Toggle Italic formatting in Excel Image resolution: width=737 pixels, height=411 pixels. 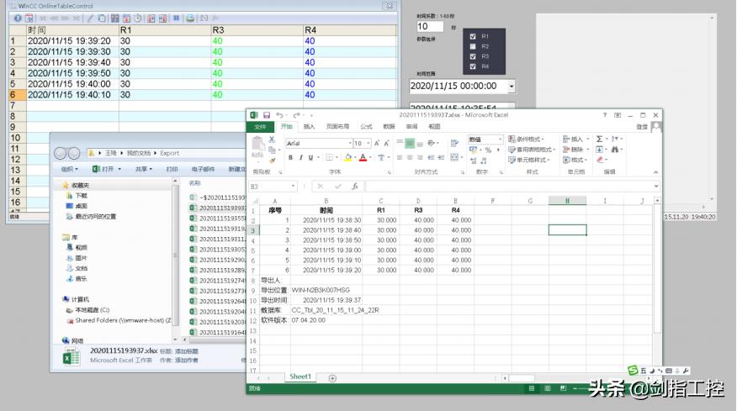[300, 157]
